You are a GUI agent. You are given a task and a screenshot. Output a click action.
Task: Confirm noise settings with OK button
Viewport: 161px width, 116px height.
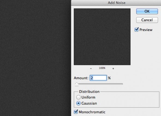click(x=147, y=11)
